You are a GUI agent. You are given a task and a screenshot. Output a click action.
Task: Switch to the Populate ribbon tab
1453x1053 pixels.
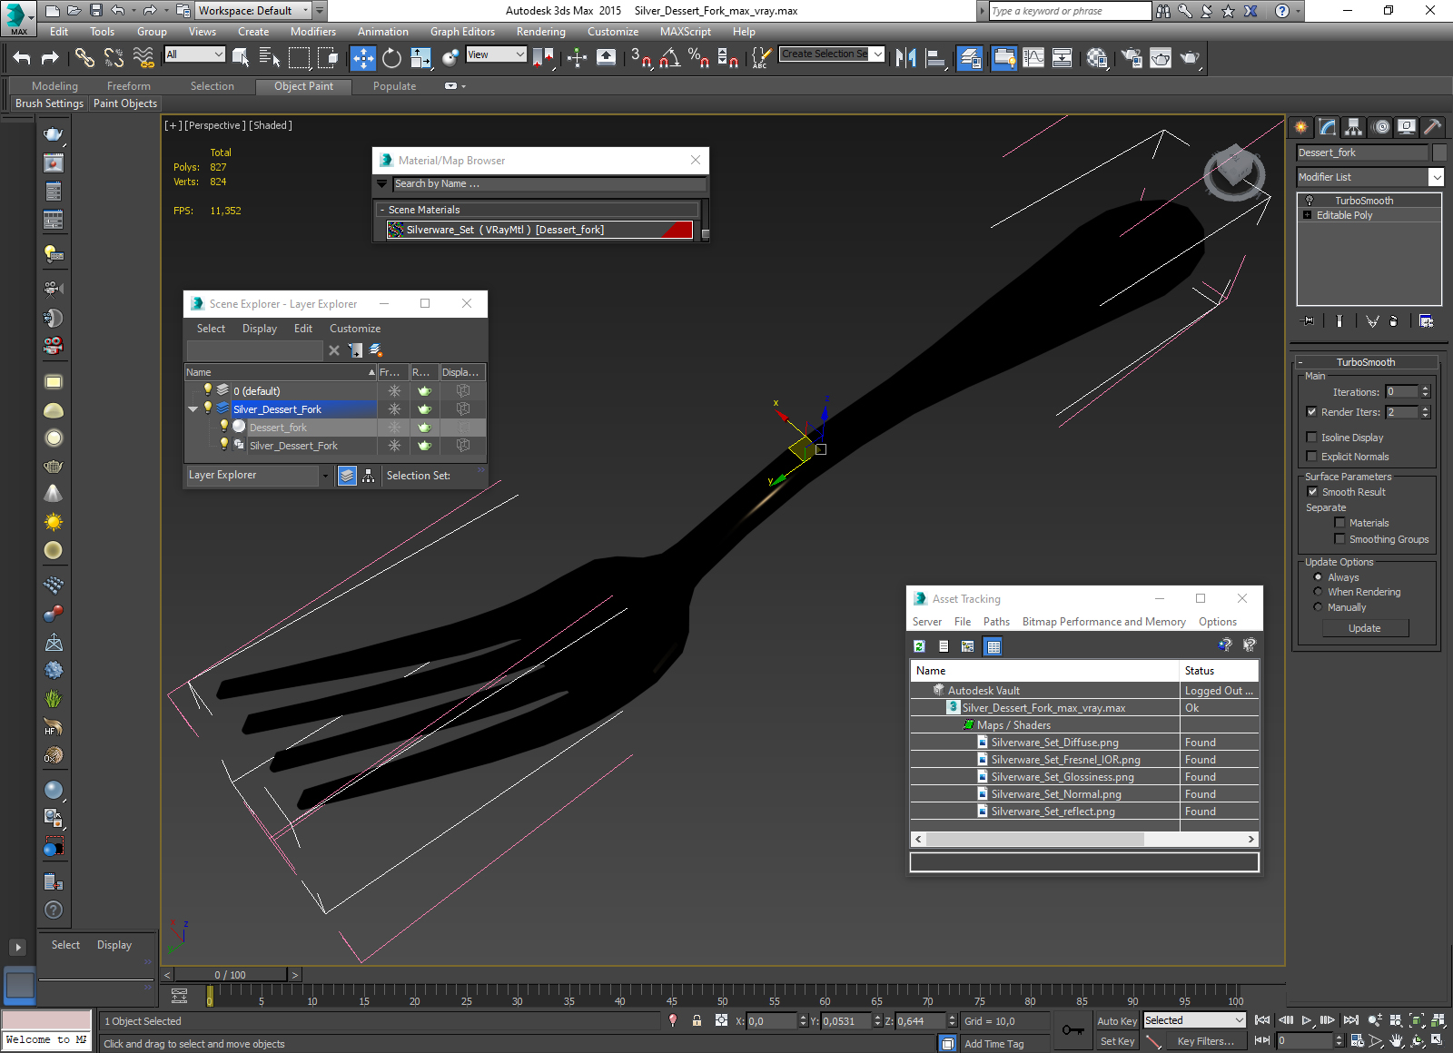tap(394, 86)
